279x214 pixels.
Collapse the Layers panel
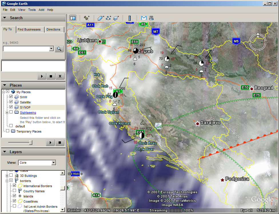click(x=5, y=151)
